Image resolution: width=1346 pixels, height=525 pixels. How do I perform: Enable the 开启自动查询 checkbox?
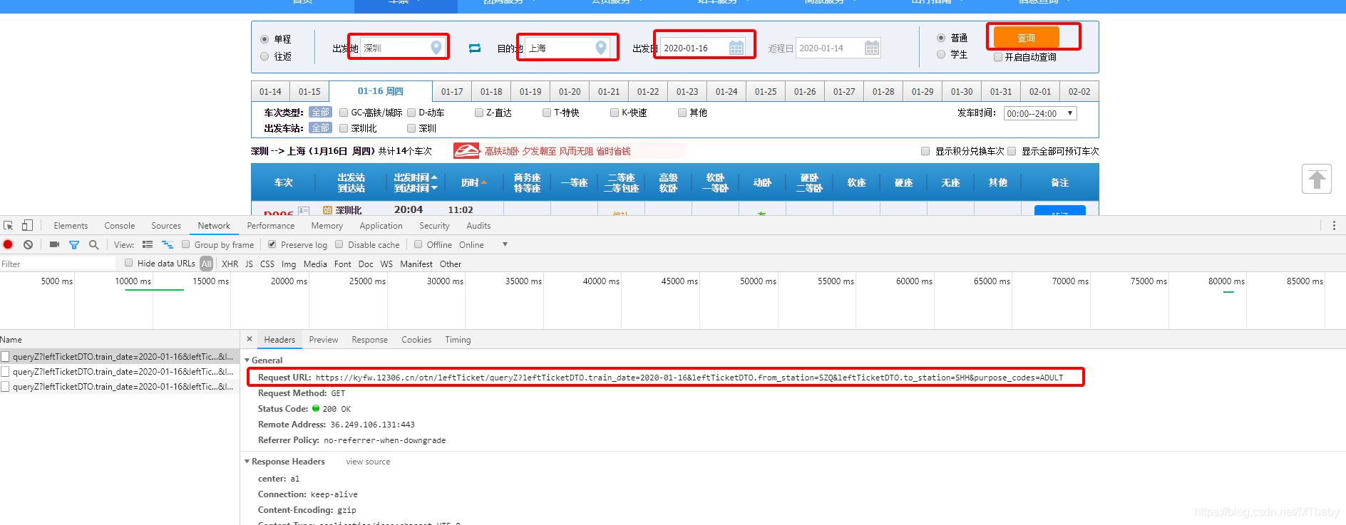(x=998, y=57)
